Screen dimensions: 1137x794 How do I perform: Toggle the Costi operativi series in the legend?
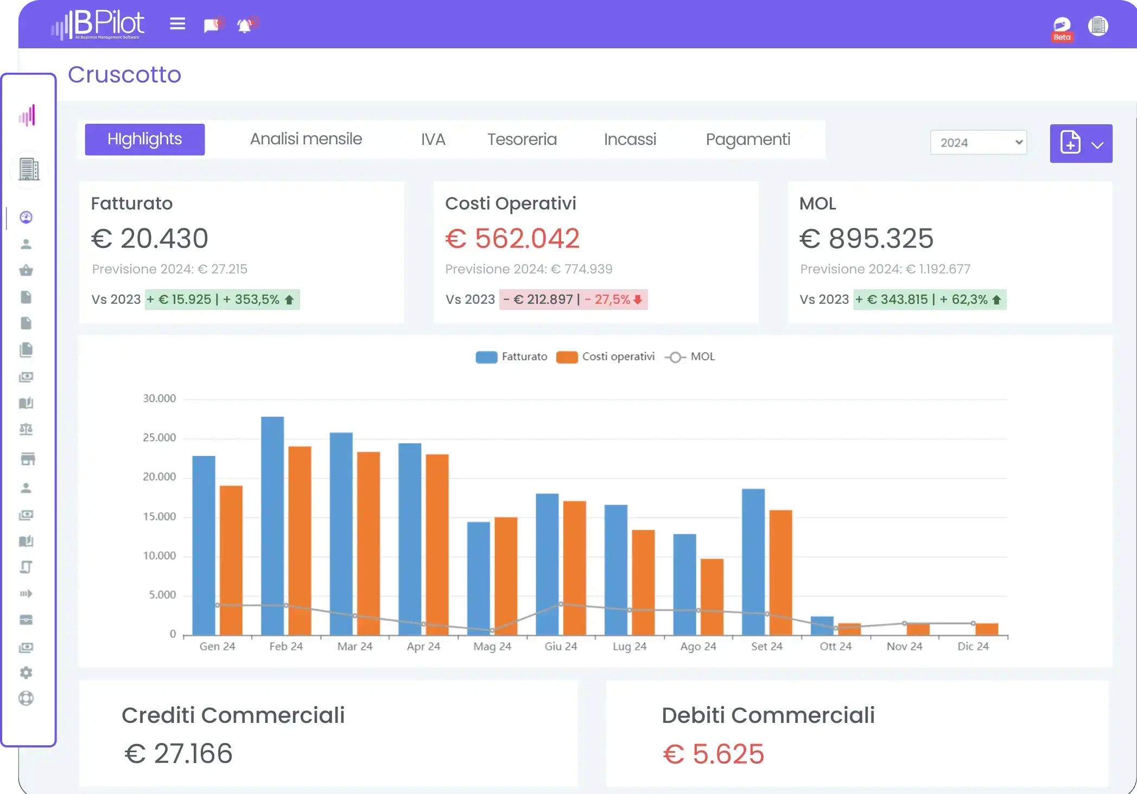coord(606,357)
